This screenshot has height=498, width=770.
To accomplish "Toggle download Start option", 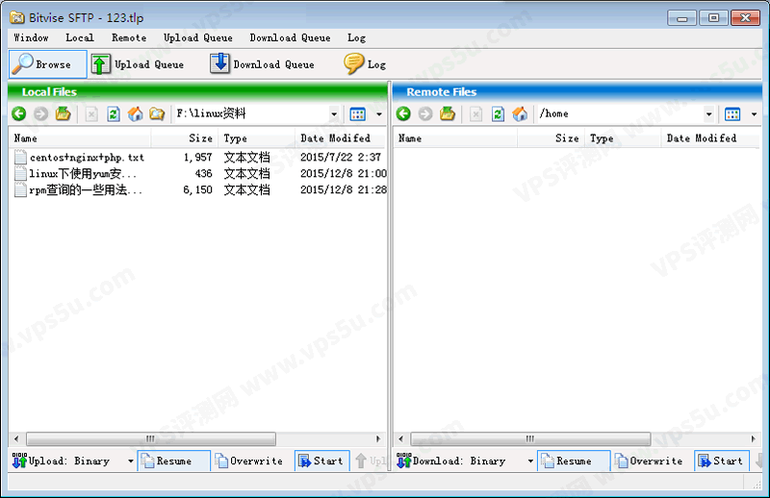I will (x=721, y=461).
